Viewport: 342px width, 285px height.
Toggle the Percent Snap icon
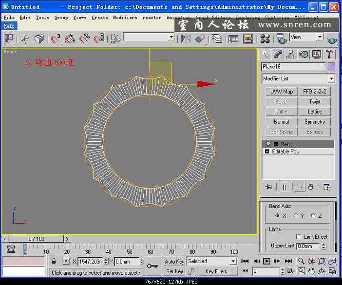click(84, 38)
